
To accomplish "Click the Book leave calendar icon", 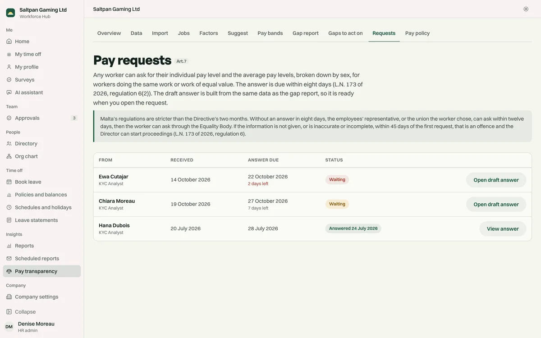I will pyautogui.click(x=9, y=182).
